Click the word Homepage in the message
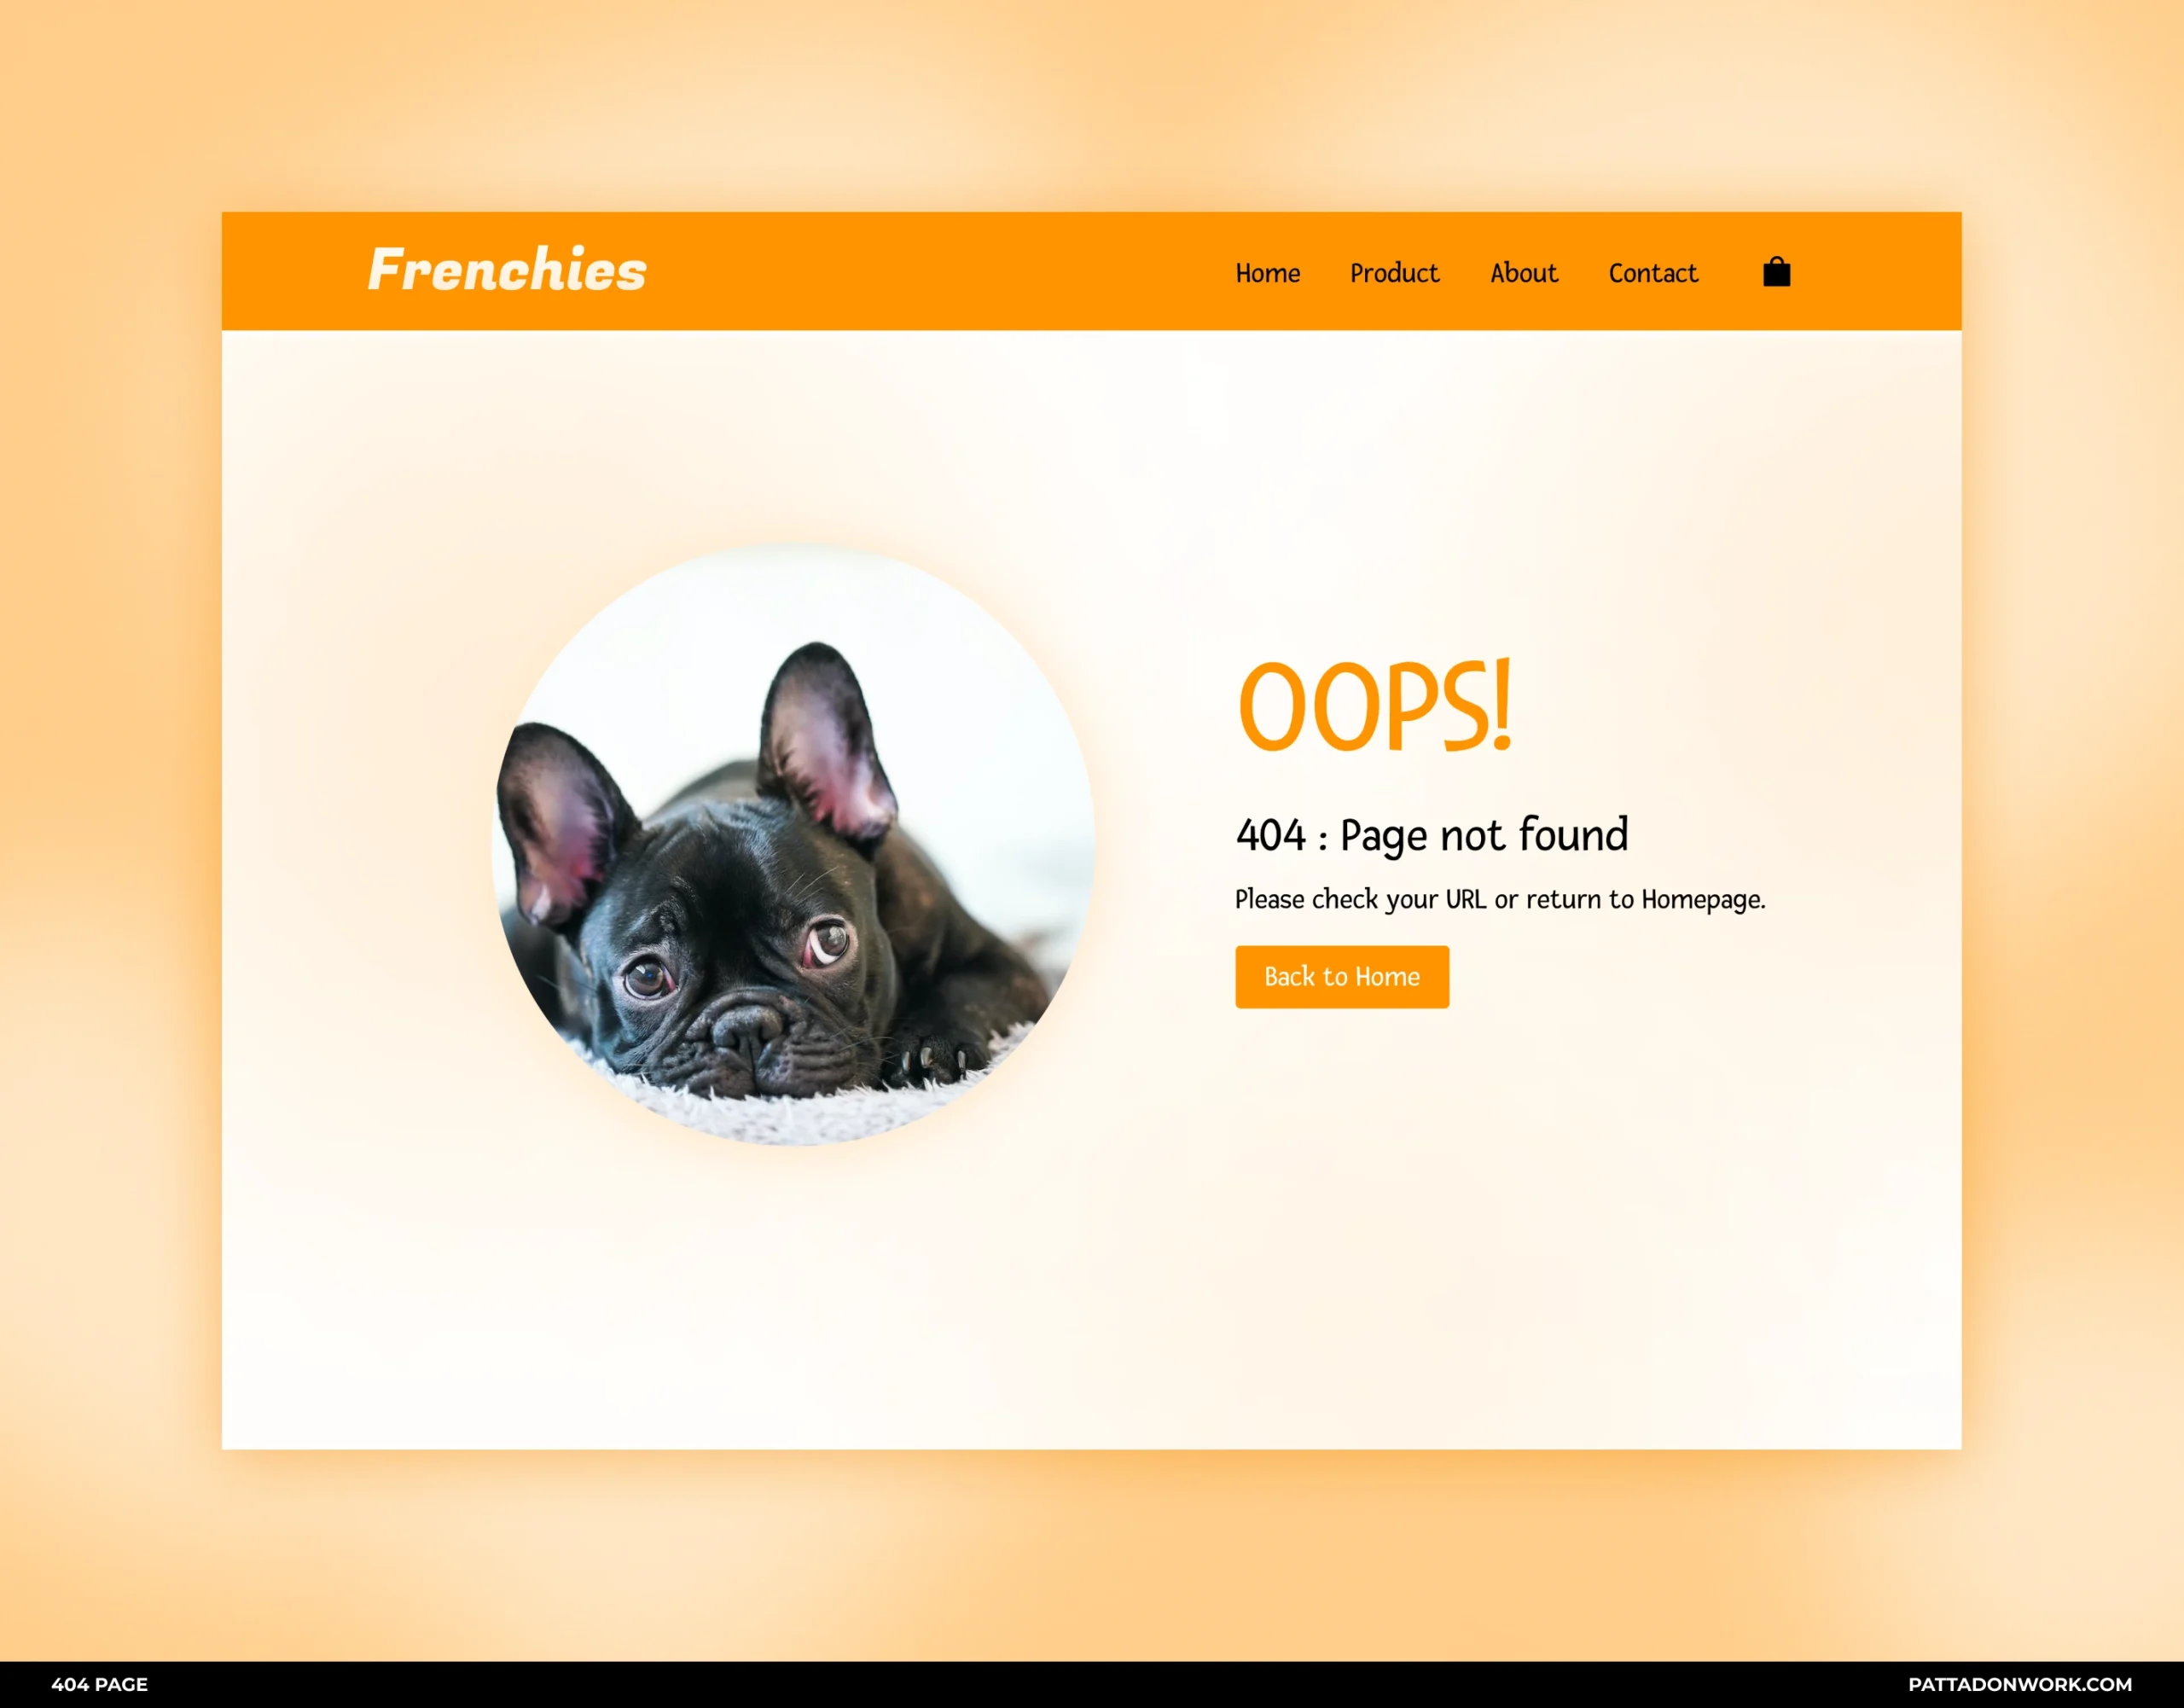Screen dimensions: 2184x1708 1703,899
